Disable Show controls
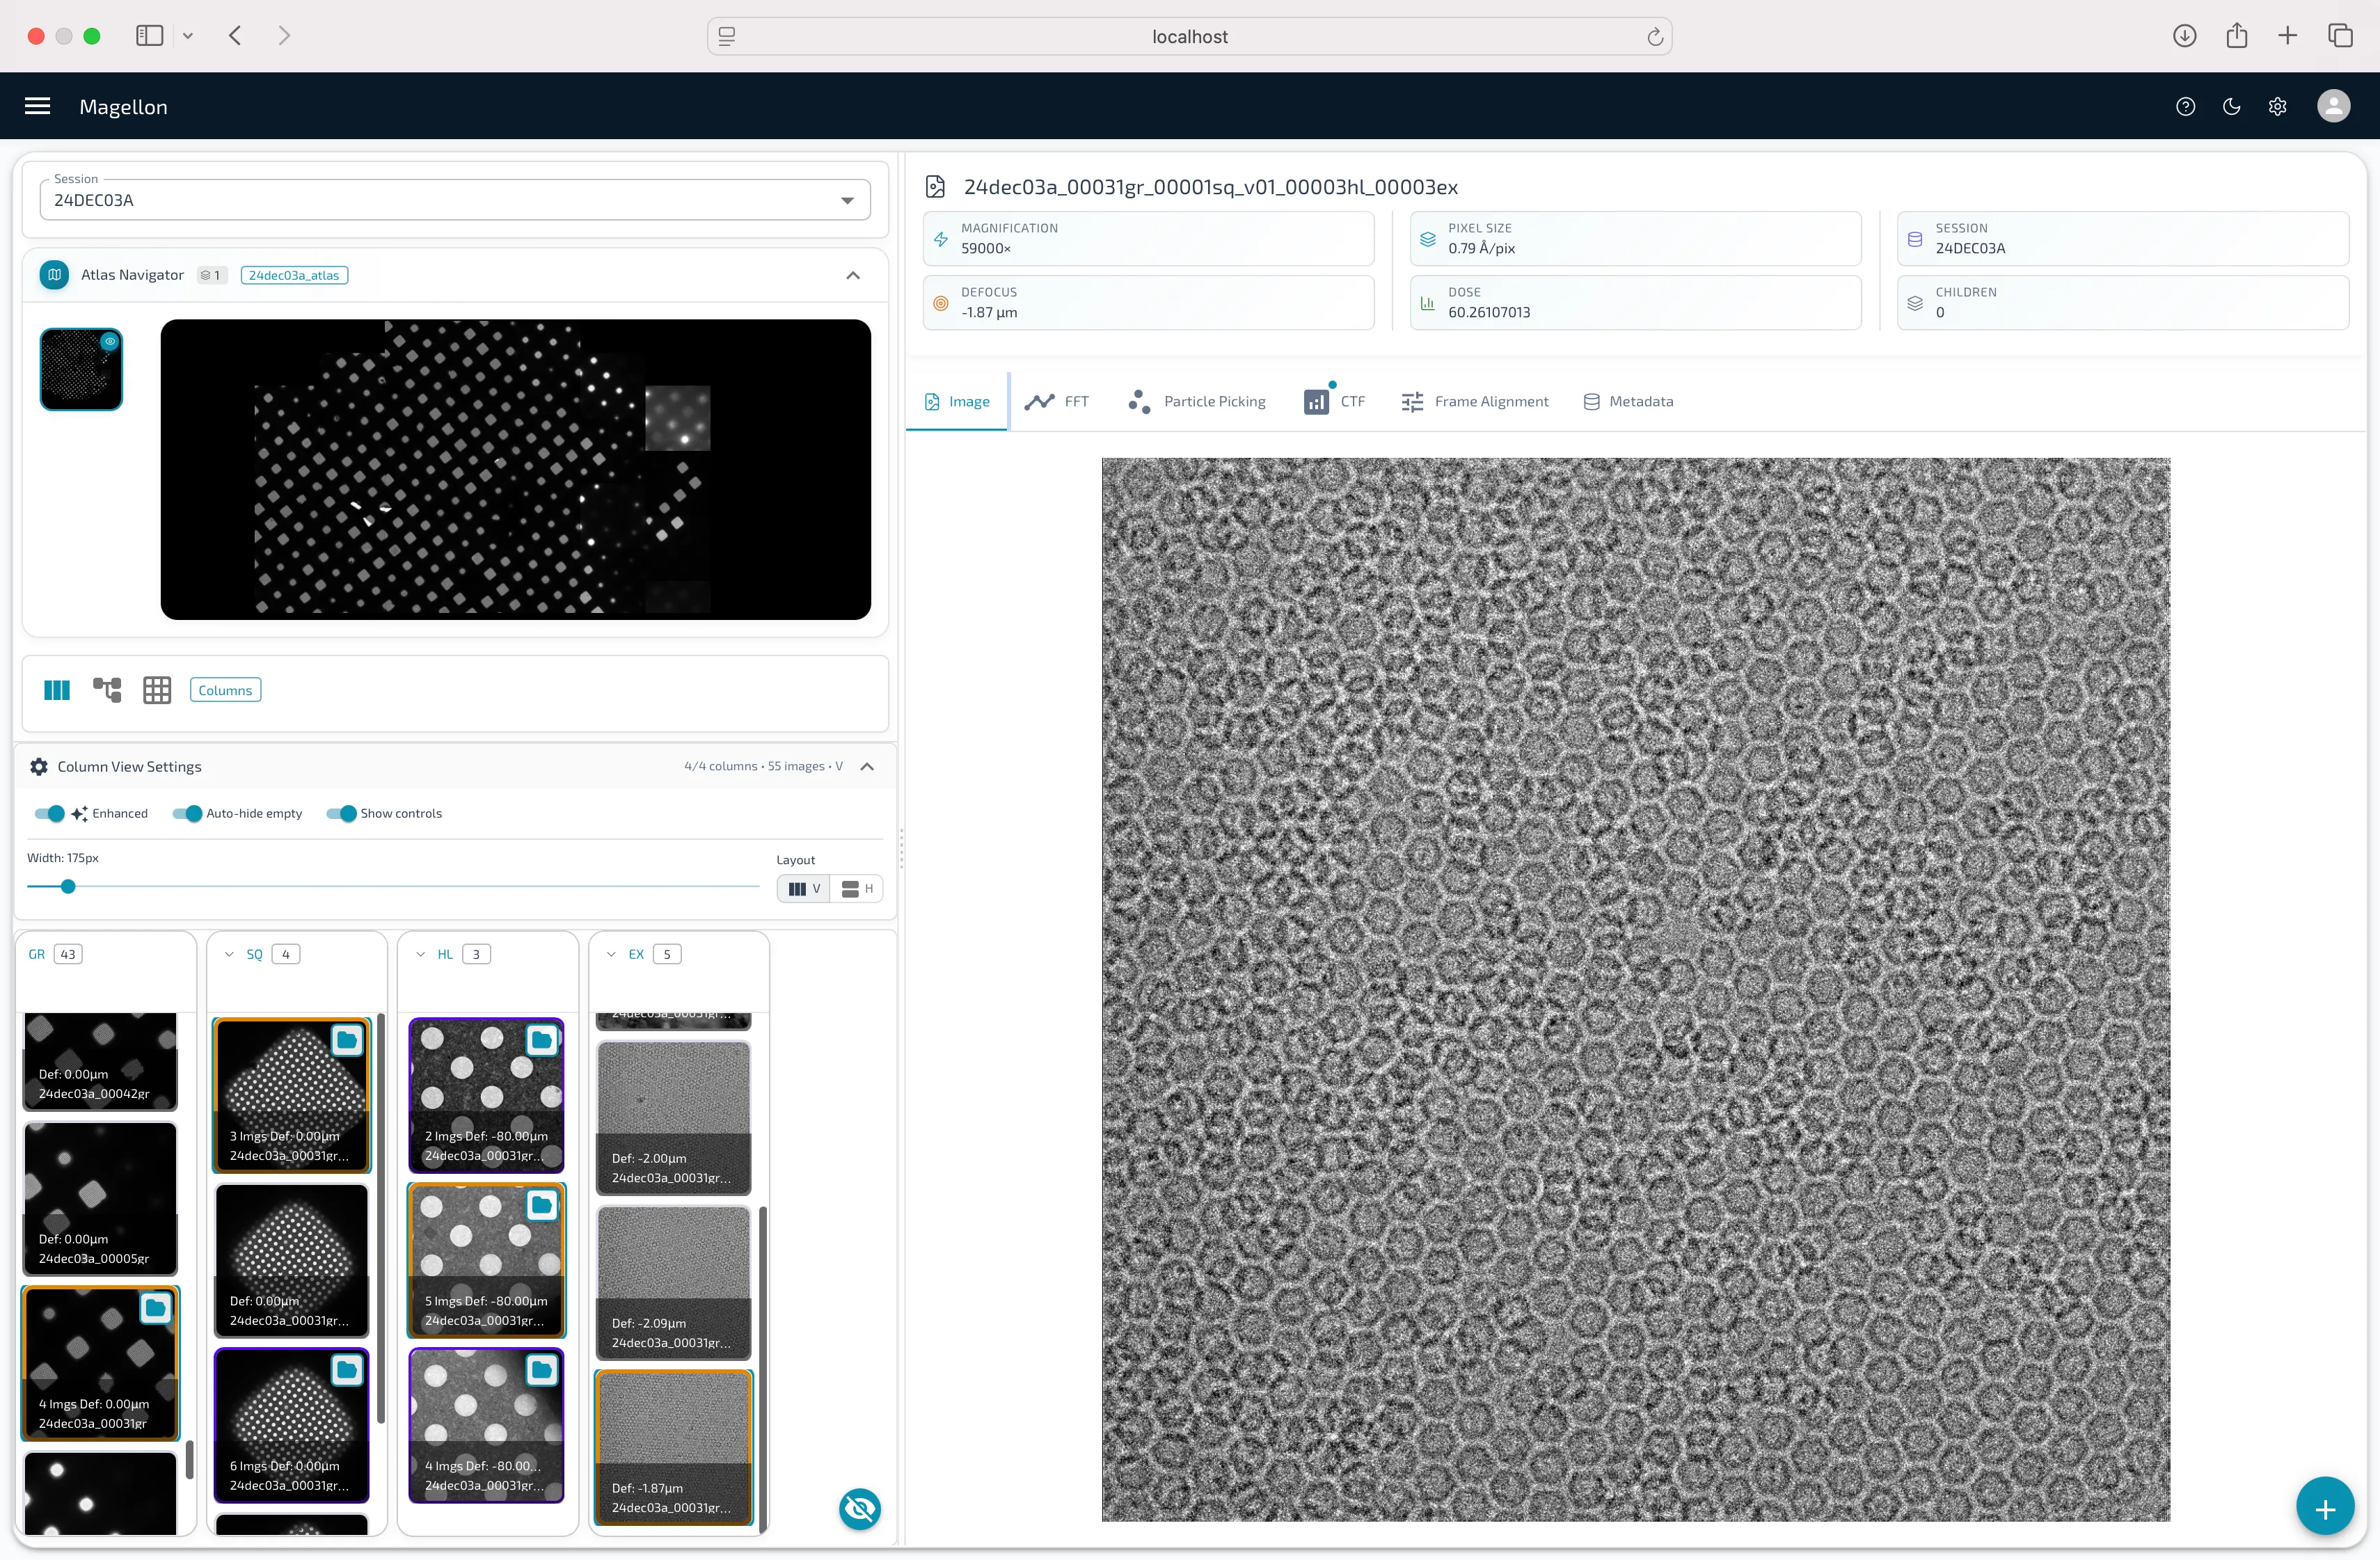Viewport: 2380px width, 1560px height. (x=343, y=813)
